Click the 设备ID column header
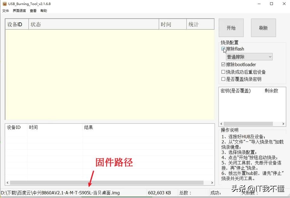 [x=16, y=24]
